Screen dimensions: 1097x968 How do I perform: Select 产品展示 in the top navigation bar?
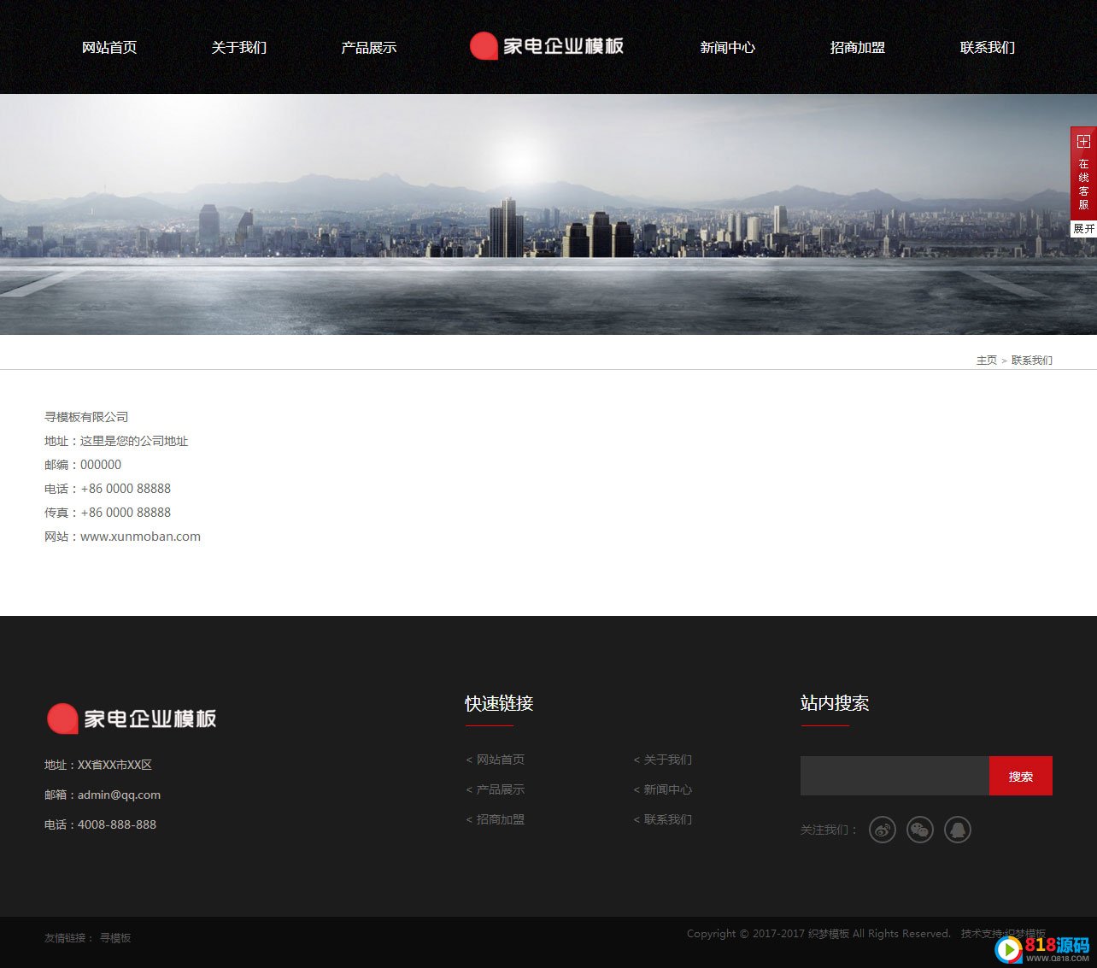369,48
